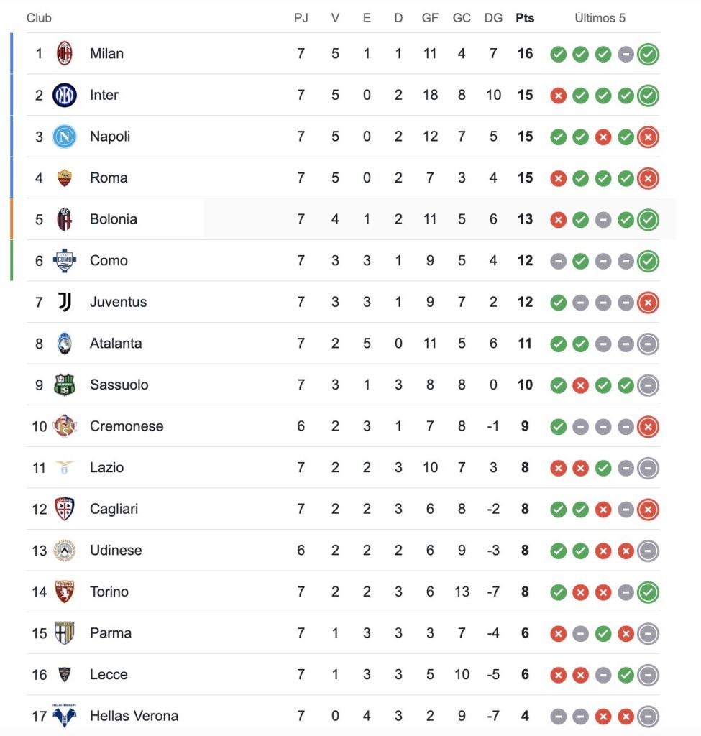Image resolution: width=701 pixels, height=736 pixels.
Task: Open the Como team link
Action: (109, 261)
